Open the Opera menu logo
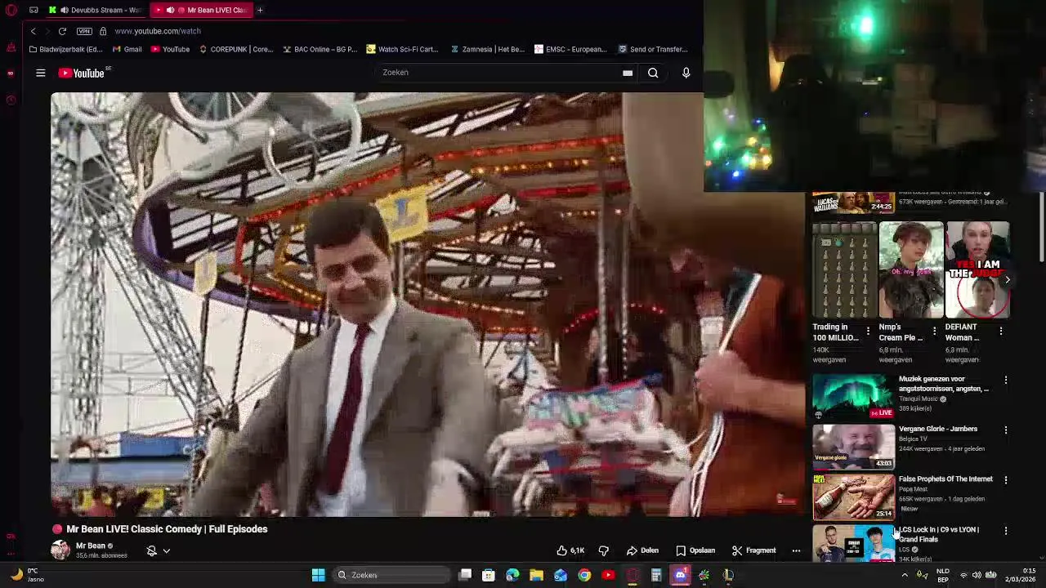The width and height of the screenshot is (1046, 588). pos(11,10)
